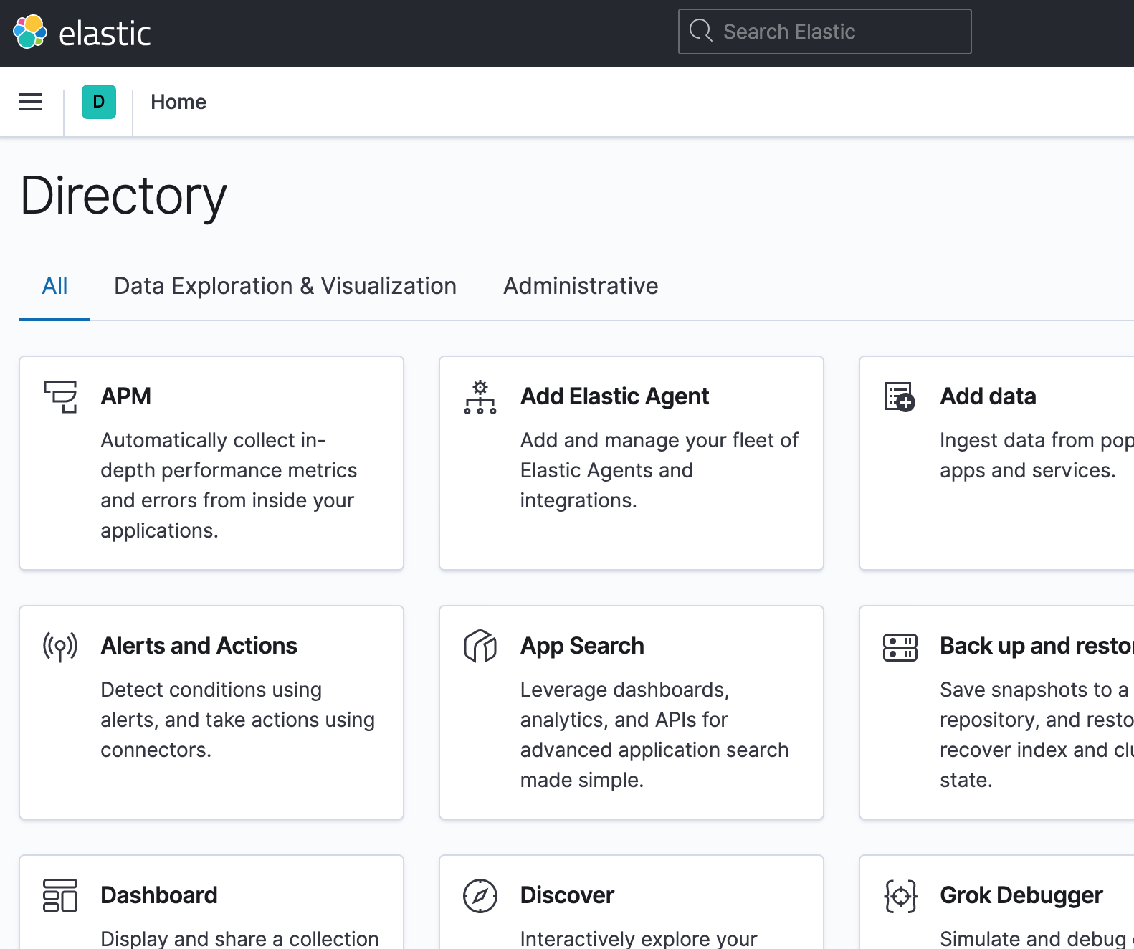This screenshot has height=949, width=1134.
Task: Click the Add Elastic Agent icon
Action: tap(480, 397)
